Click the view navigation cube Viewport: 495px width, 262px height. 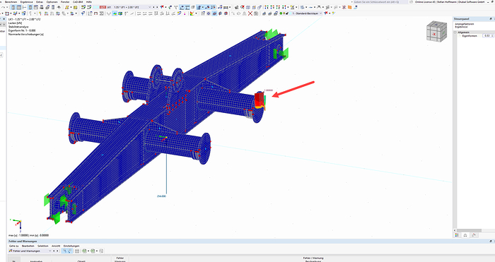(x=436, y=31)
